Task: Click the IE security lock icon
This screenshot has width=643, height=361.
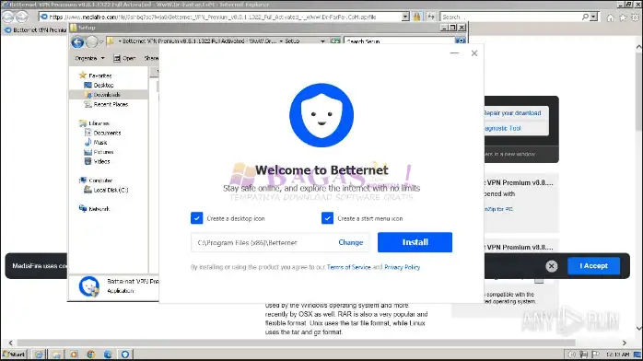Action: coord(417,17)
